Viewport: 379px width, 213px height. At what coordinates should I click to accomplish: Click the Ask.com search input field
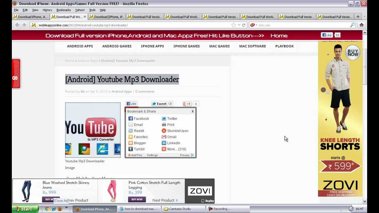[x=303, y=25]
